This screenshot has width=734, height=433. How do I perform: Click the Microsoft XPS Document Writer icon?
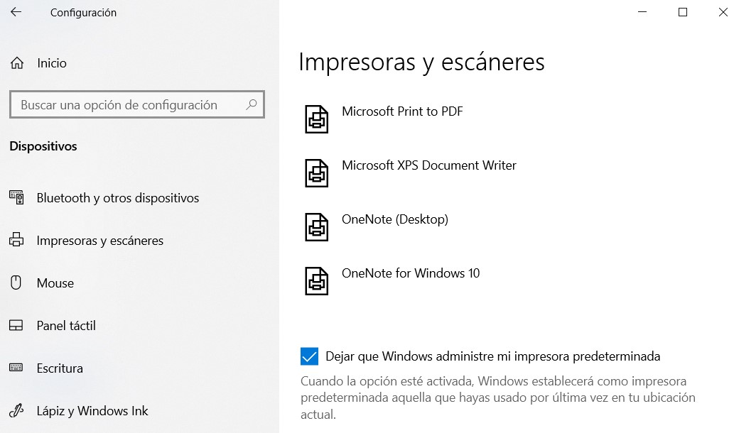pos(317,173)
